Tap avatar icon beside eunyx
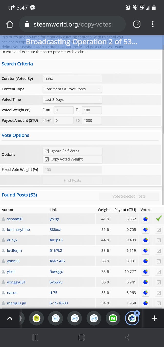The width and height of the screenshot is (164, 347). tap(3, 240)
